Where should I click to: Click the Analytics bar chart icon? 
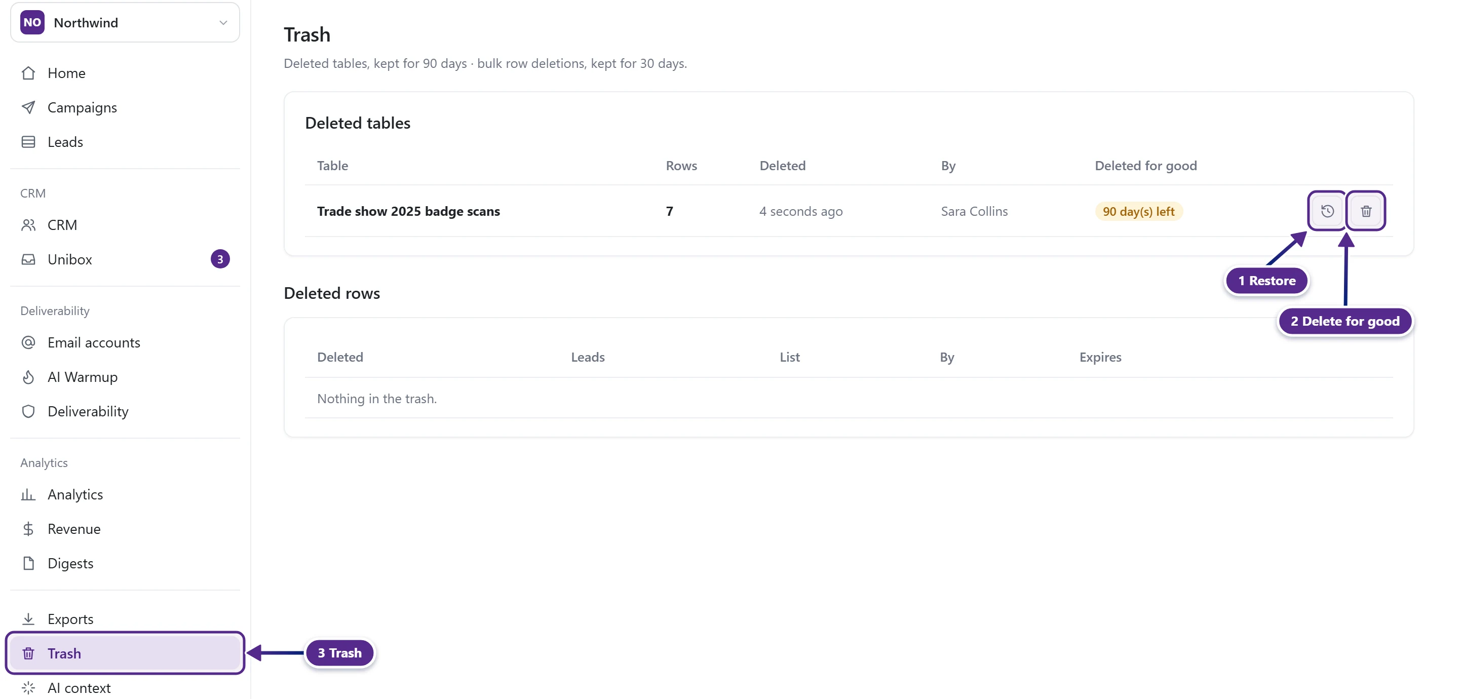(28, 494)
